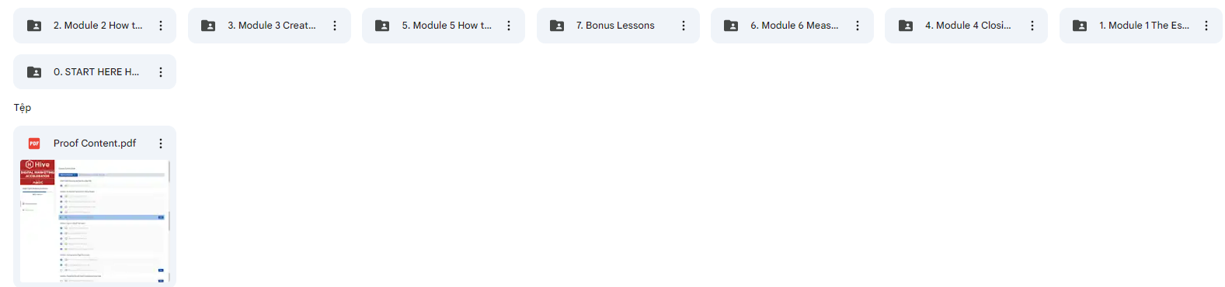Select the 0. START HERE folder
The width and height of the screenshot is (1225, 287).
(95, 72)
